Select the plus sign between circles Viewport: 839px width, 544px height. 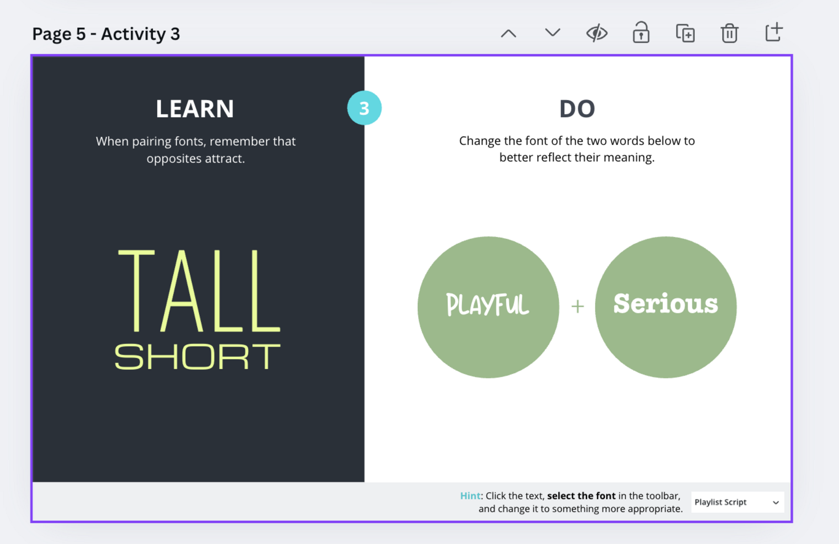[577, 306]
